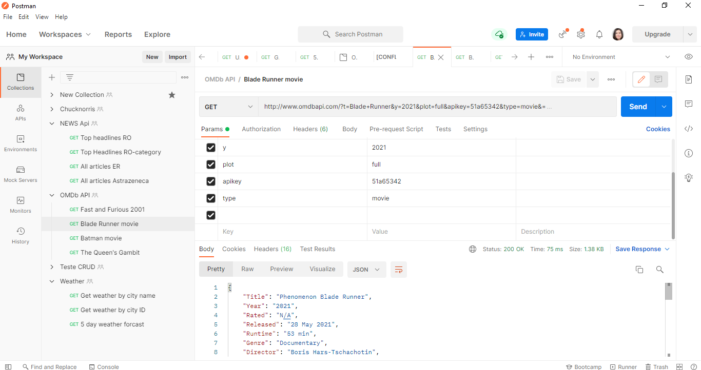701x370 pixels.
Task: Click the blue Send button
Action: (x=638, y=107)
